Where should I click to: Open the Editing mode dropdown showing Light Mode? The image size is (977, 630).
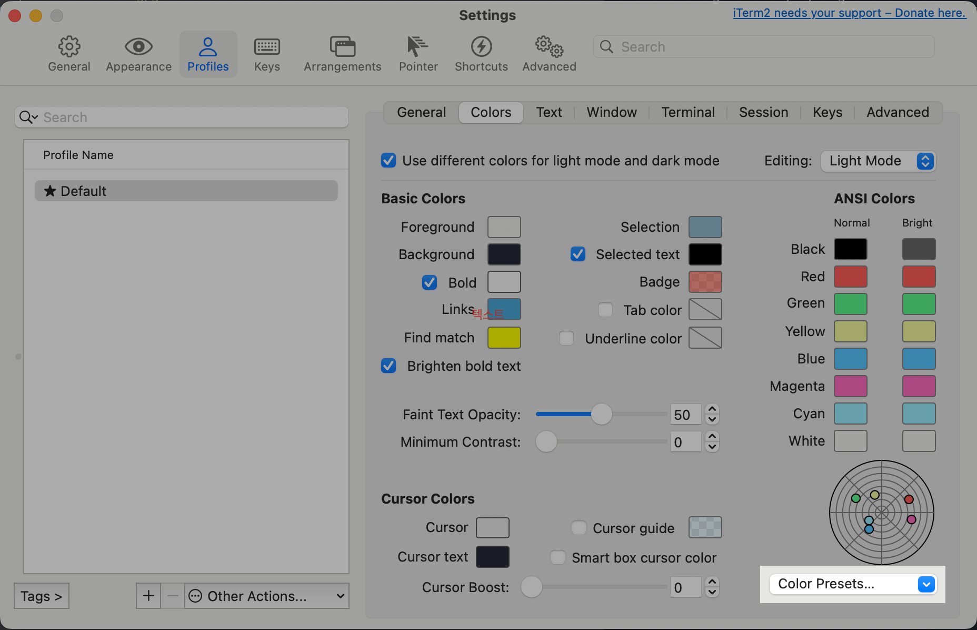[878, 161]
